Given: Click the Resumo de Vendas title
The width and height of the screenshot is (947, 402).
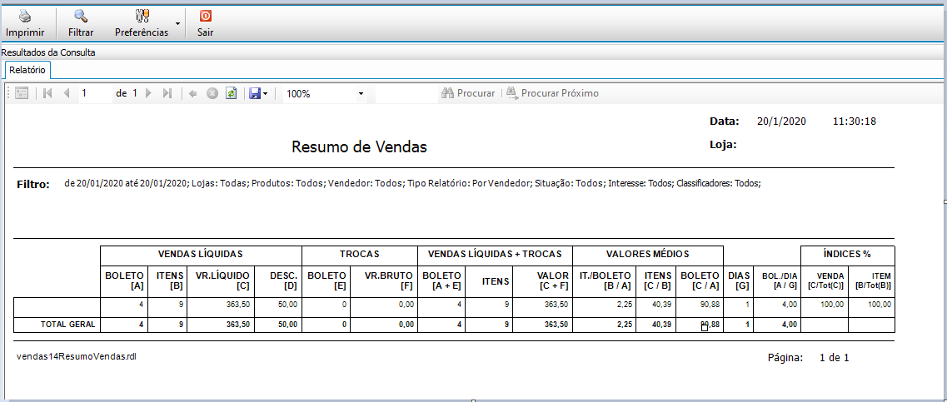Looking at the screenshot, I should click(x=359, y=146).
